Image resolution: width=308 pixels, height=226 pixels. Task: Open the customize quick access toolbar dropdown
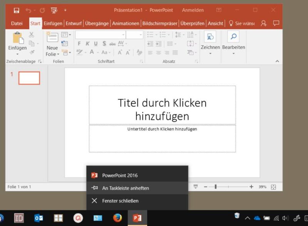65,10
